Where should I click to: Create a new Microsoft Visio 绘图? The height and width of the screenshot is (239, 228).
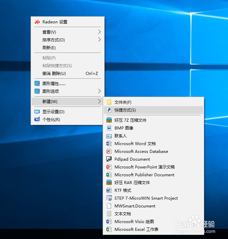[154, 221]
